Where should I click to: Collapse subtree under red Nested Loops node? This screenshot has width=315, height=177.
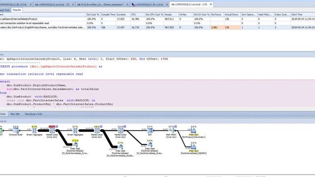click(57, 126)
